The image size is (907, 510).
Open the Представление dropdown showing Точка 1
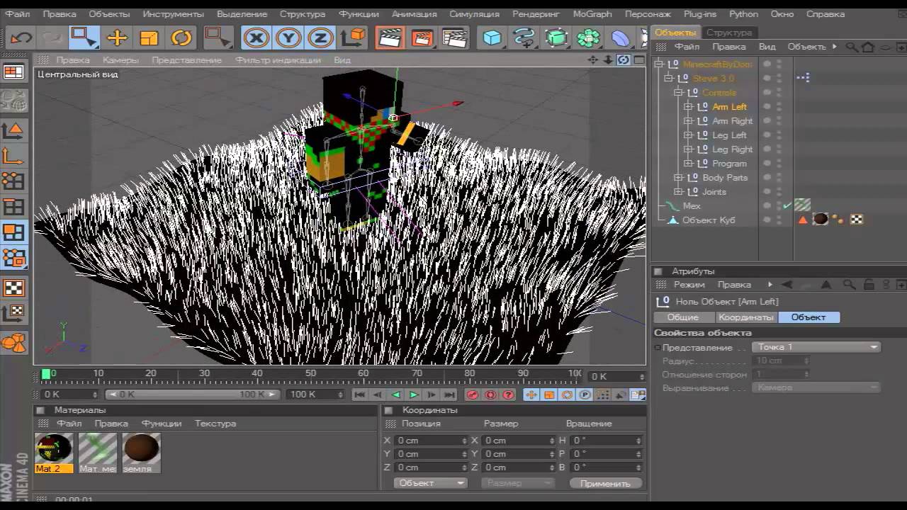817,347
